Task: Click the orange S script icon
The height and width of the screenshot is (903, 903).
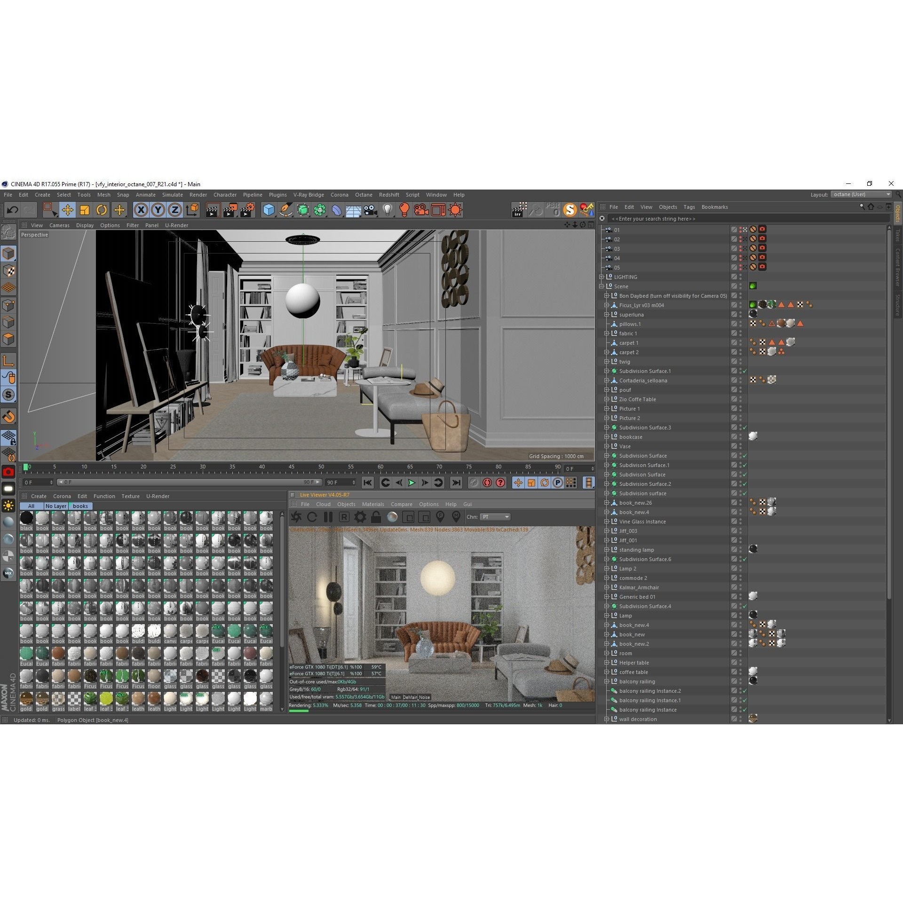Action: (x=570, y=210)
